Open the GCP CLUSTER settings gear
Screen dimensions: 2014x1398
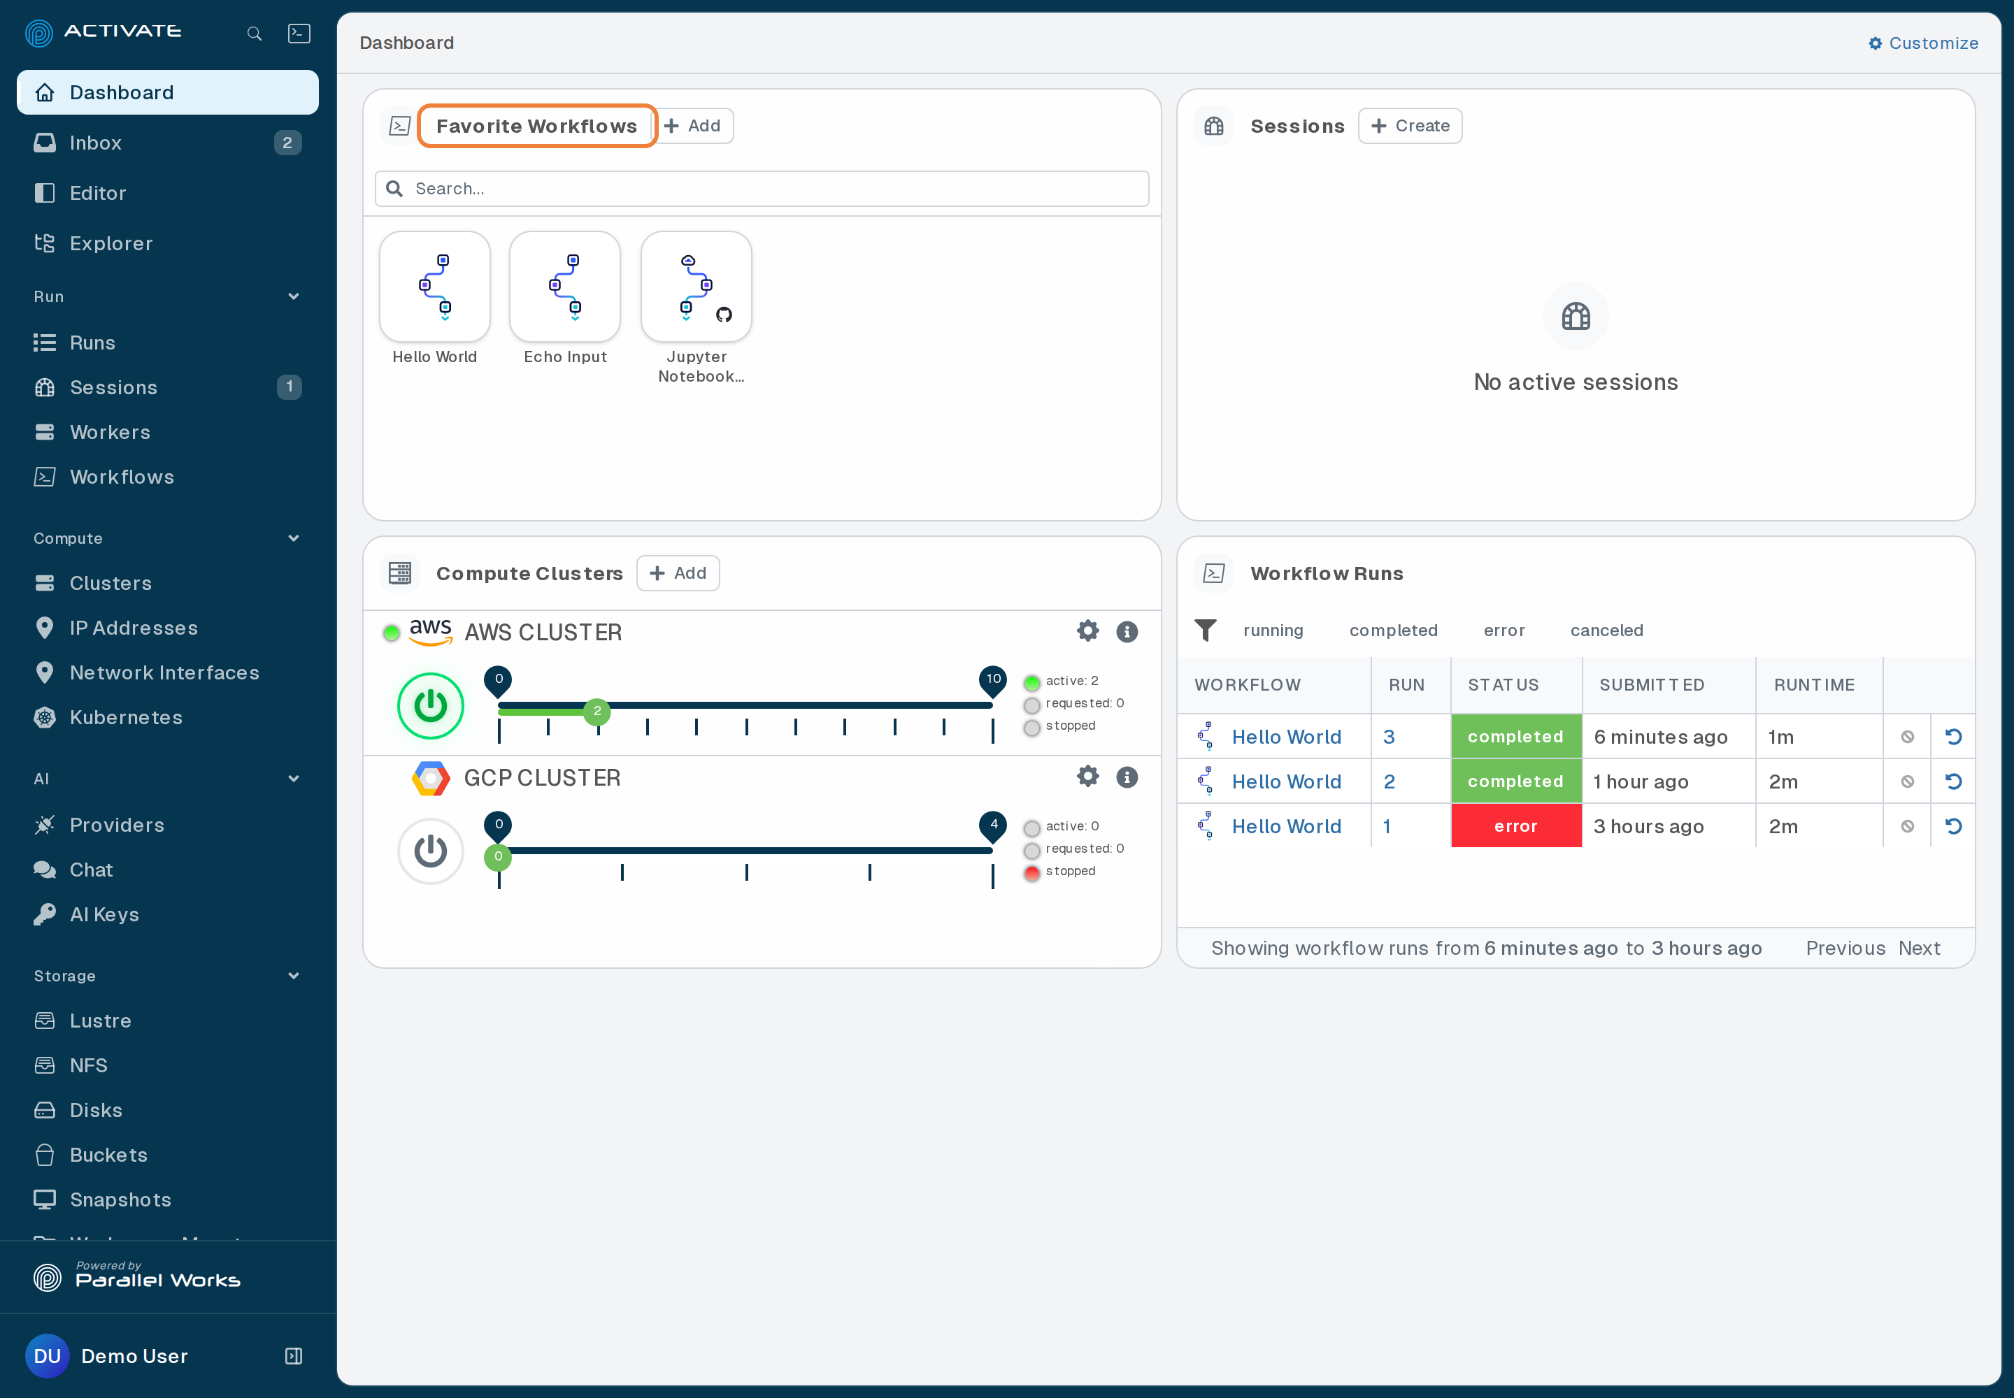[1087, 777]
